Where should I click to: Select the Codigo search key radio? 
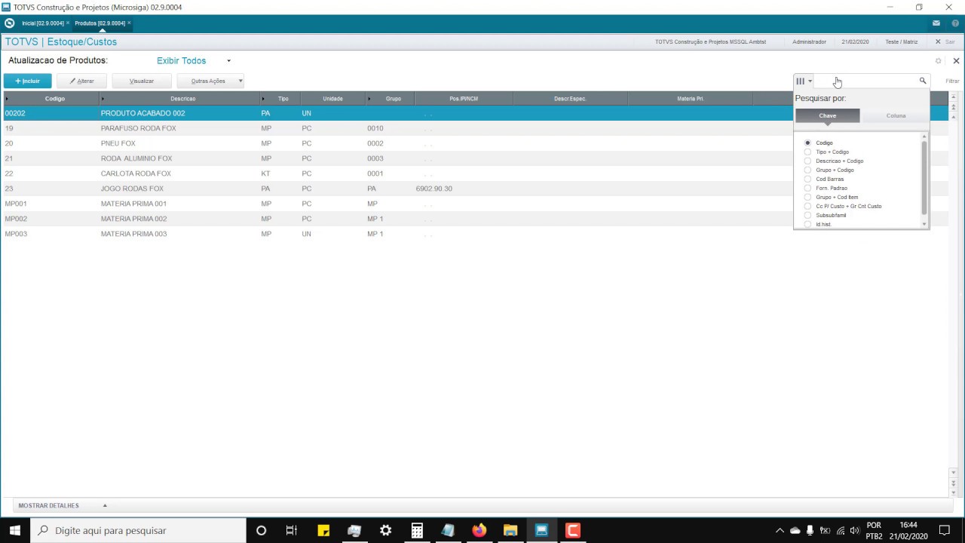[807, 143]
